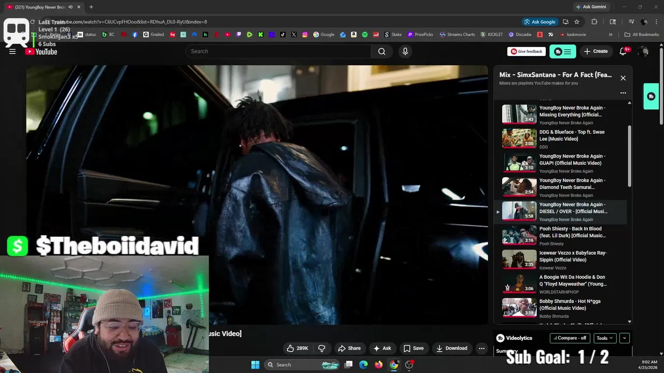
Task: Click the Download button
Action: (x=452, y=348)
